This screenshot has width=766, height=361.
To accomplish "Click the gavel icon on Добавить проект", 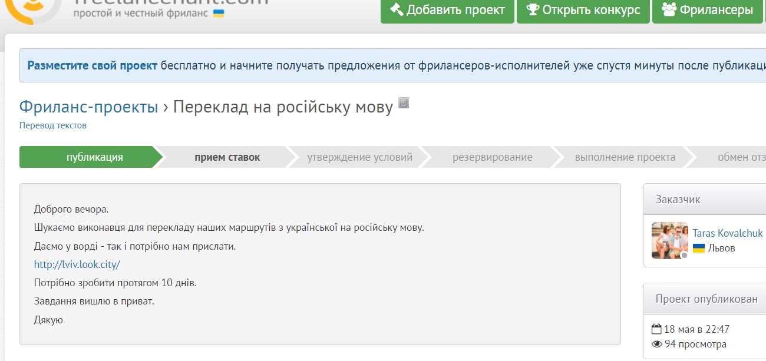I will pyautogui.click(x=396, y=10).
